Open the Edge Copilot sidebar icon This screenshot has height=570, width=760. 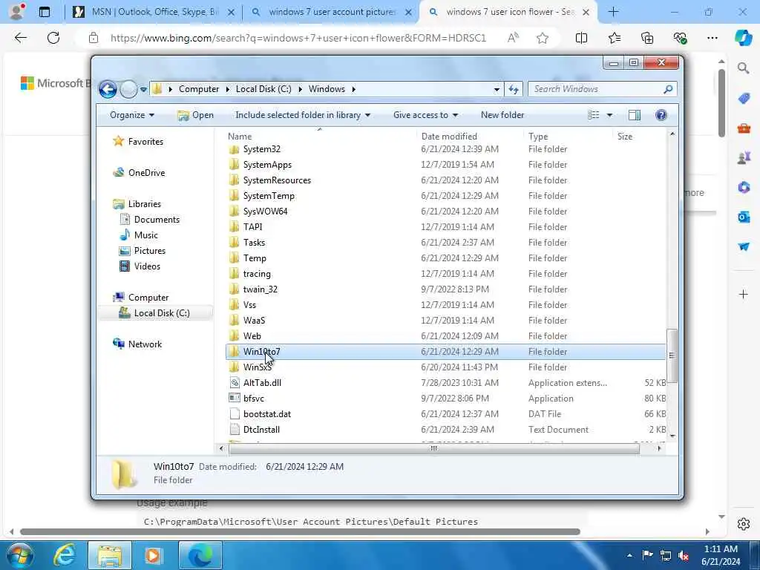[743, 38]
